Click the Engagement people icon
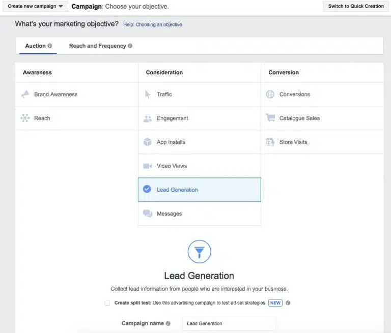Screen dimensions: 391x333 coord(148,118)
